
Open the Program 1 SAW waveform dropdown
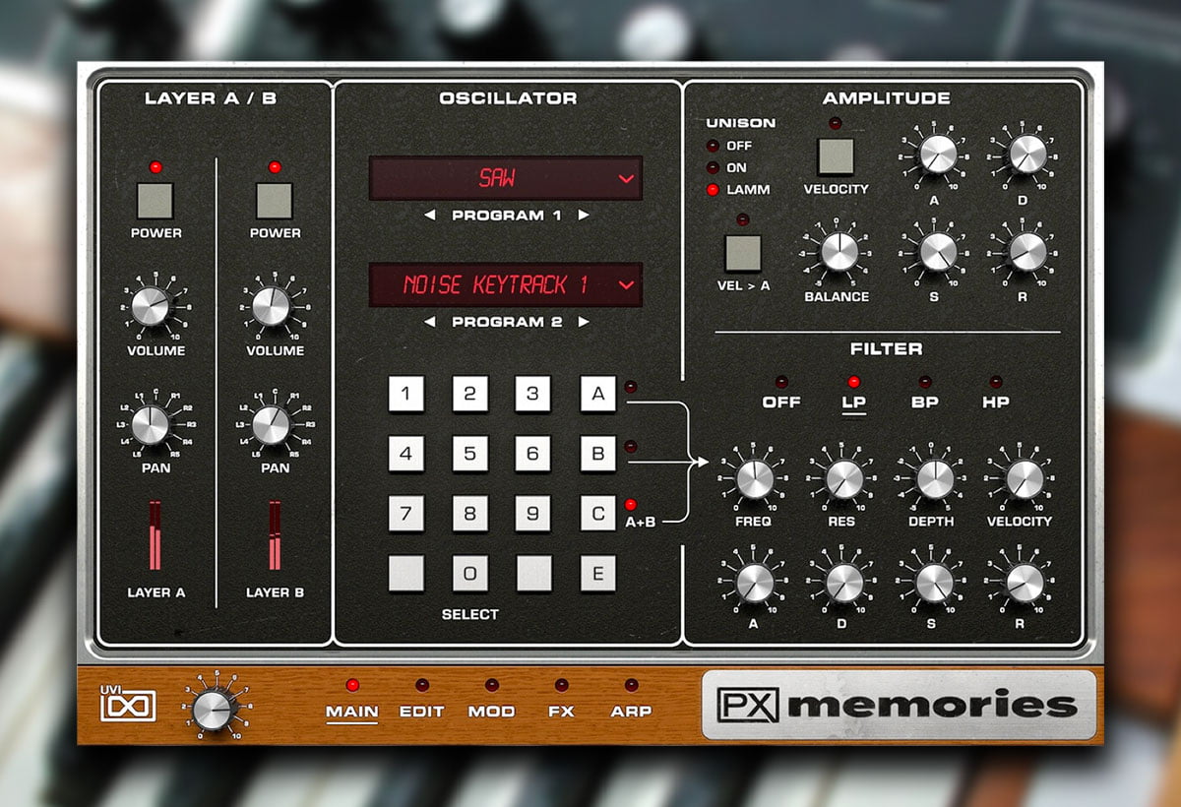pyautogui.click(x=506, y=178)
